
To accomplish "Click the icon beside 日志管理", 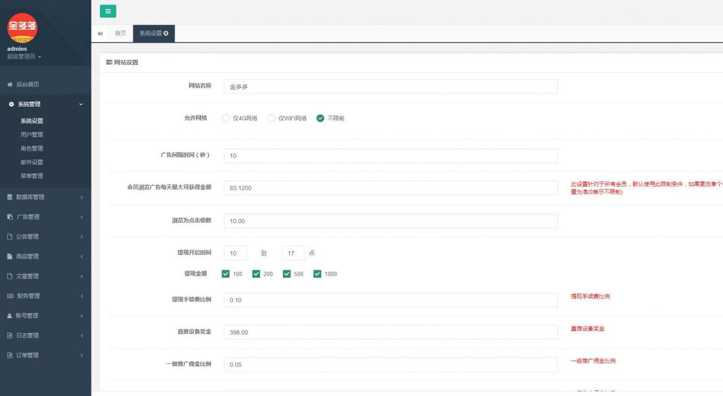I will click(x=10, y=336).
